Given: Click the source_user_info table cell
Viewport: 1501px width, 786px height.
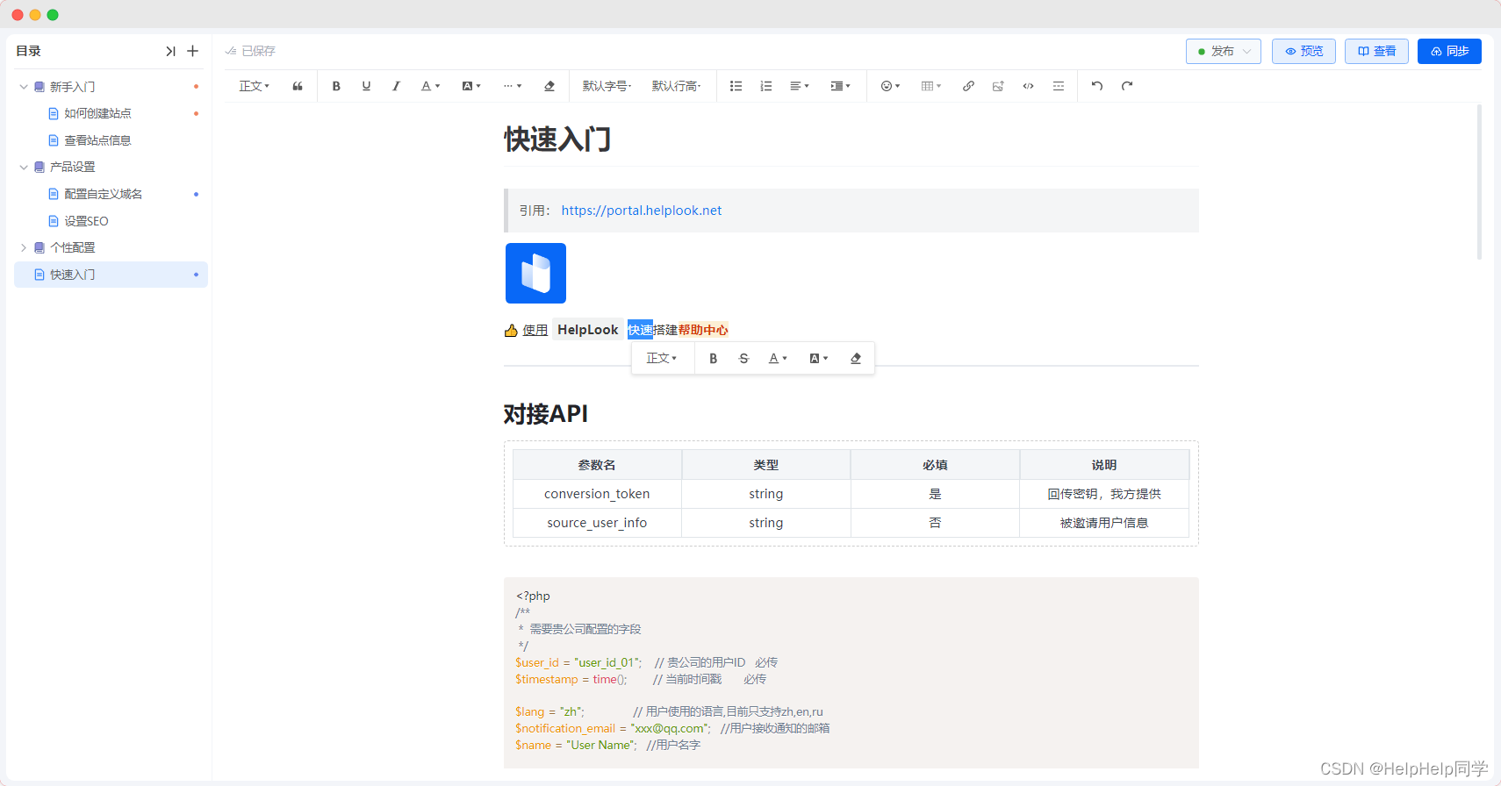Looking at the screenshot, I should point(597,523).
